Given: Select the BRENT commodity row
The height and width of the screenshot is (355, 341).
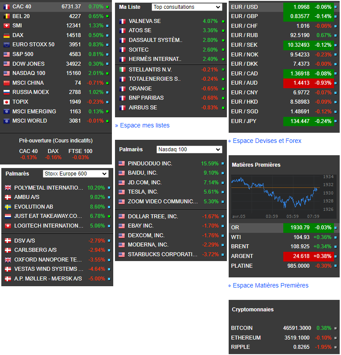Looking at the screenshot, I should 284,247.
